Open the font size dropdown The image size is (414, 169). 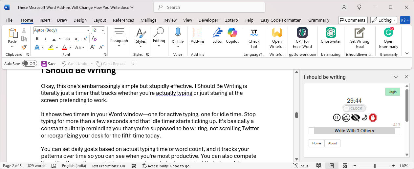[x=103, y=30]
